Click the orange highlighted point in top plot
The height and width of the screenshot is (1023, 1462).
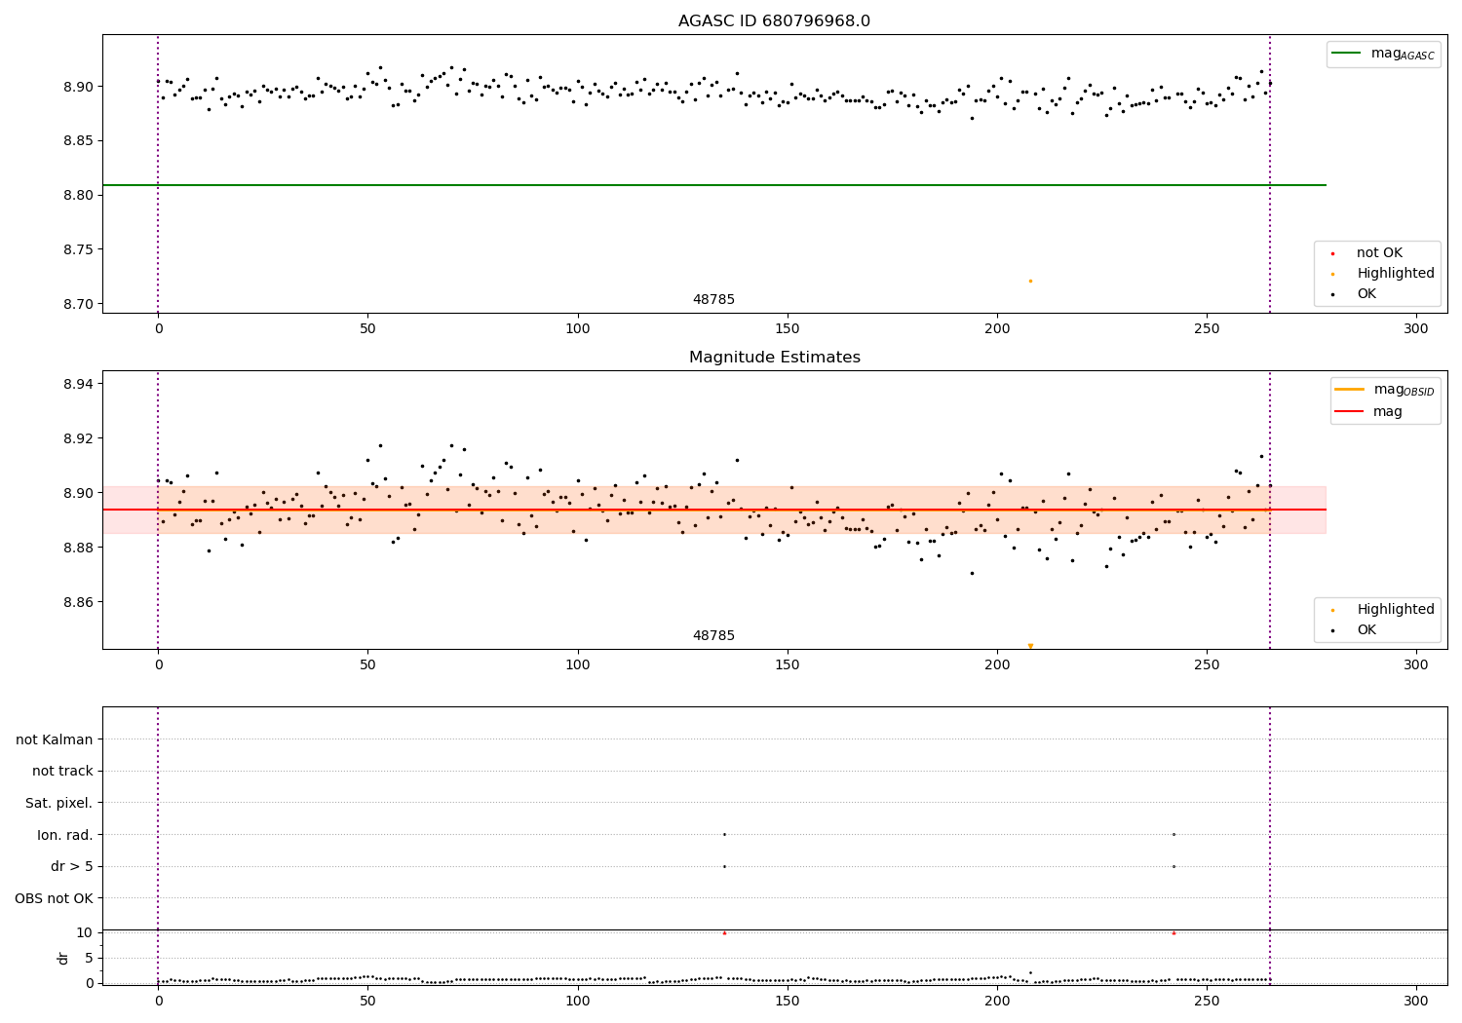[1030, 281]
